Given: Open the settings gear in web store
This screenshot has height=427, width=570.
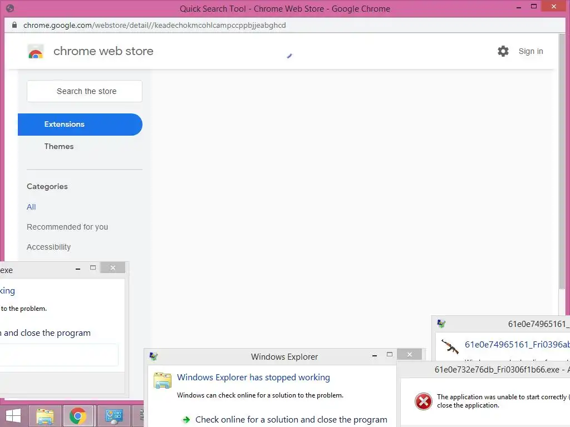Looking at the screenshot, I should click(503, 51).
